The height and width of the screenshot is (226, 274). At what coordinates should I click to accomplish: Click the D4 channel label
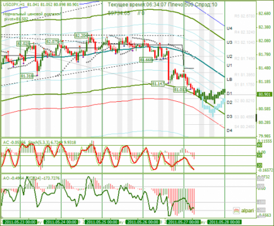coord(229,130)
